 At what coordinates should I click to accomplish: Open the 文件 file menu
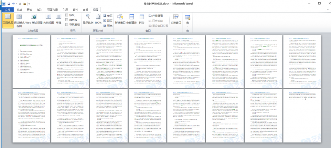coord(8,10)
